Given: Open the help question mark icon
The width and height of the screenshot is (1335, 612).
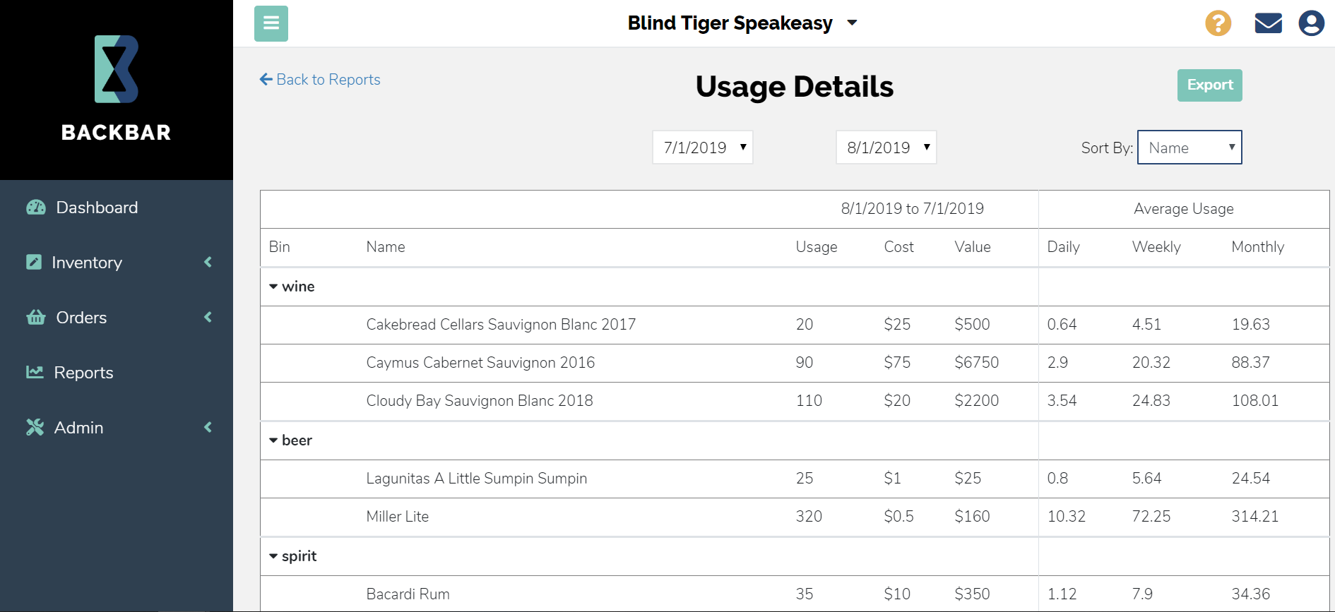Looking at the screenshot, I should 1217,23.
